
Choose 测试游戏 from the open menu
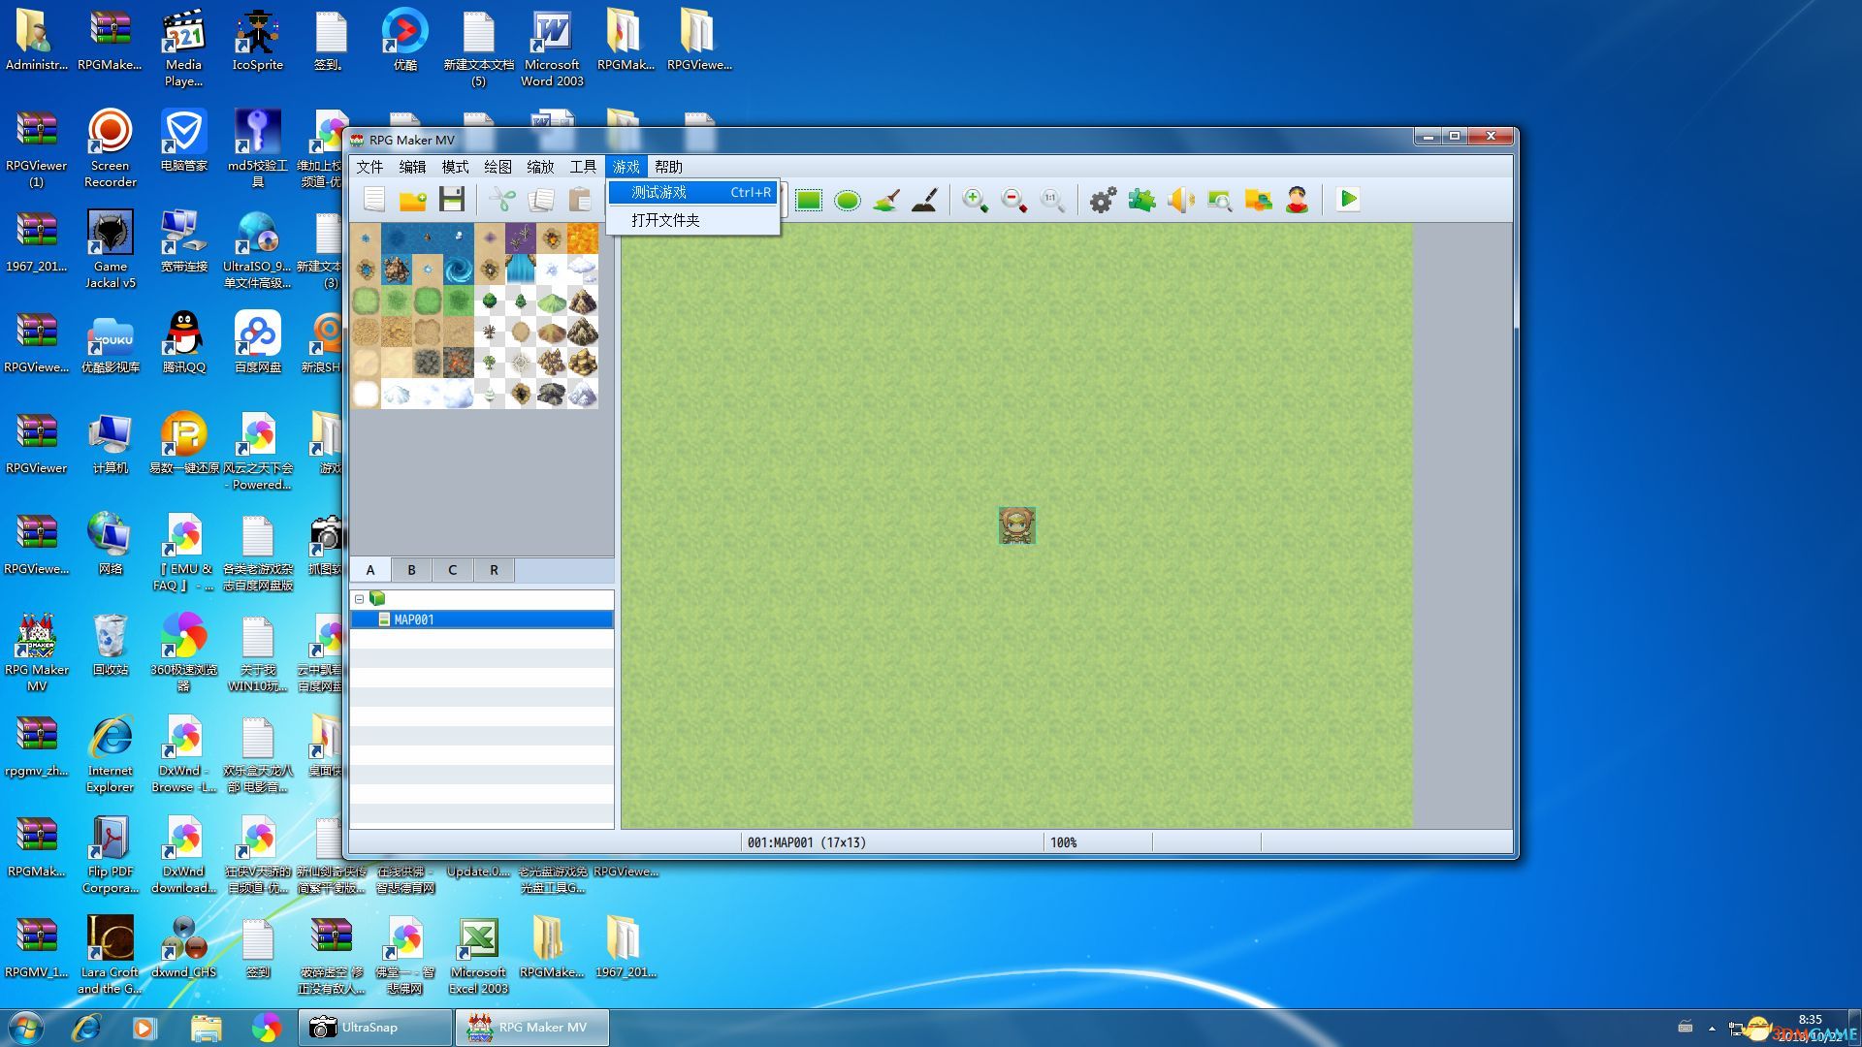(693, 192)
